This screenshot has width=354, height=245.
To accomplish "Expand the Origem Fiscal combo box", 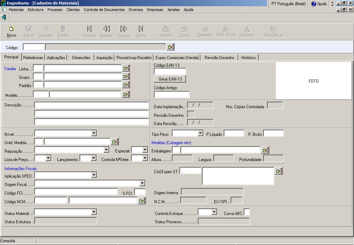I will (142, 183).
